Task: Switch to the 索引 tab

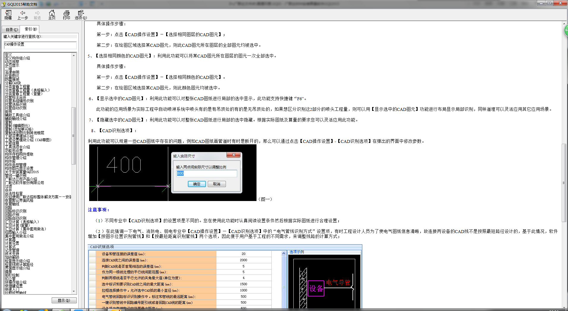Action: click(x=31, y=29)
